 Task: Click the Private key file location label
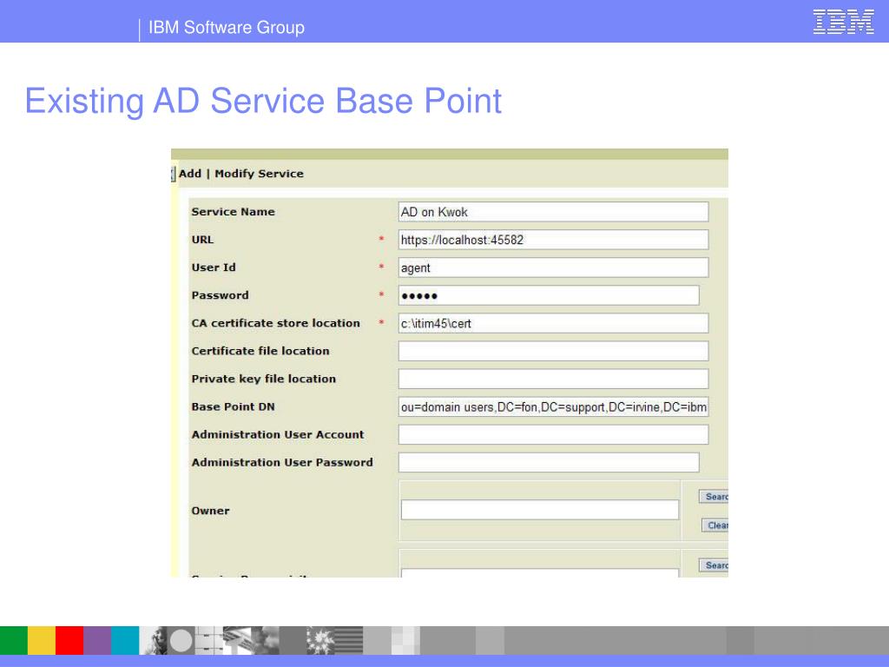264,379
